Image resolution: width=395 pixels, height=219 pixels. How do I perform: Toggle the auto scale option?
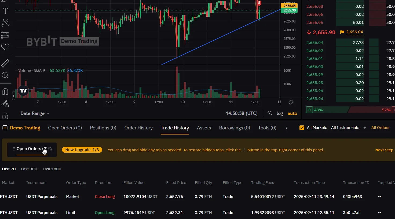(292, 113)
